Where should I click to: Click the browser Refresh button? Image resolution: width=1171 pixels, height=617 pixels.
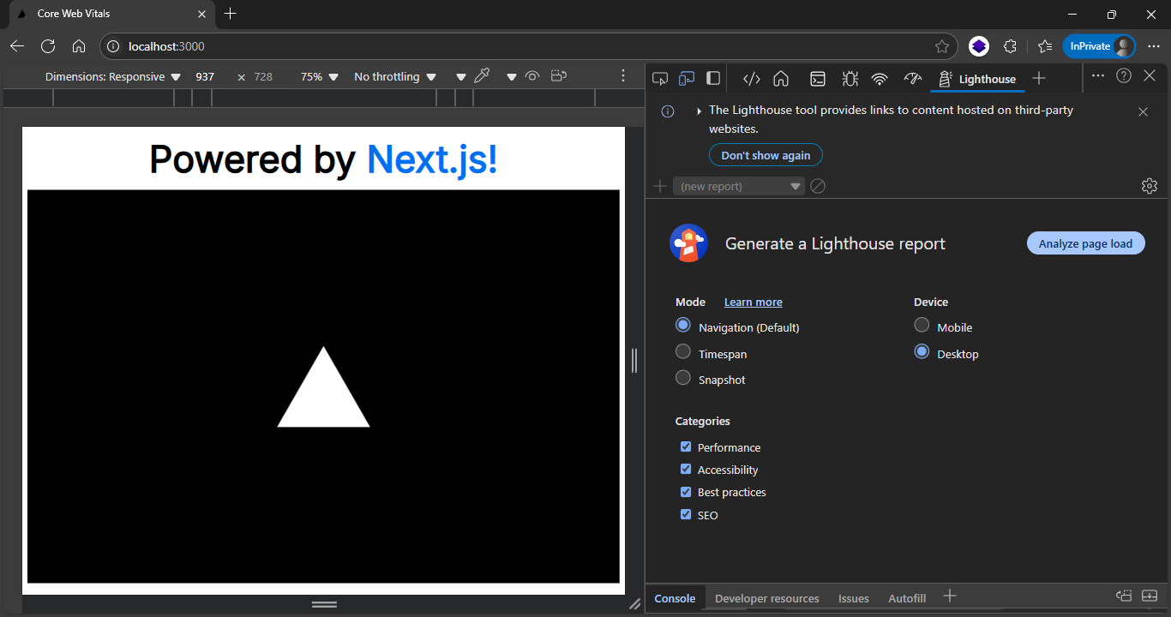pyautogui.click(x=48, y=46)
